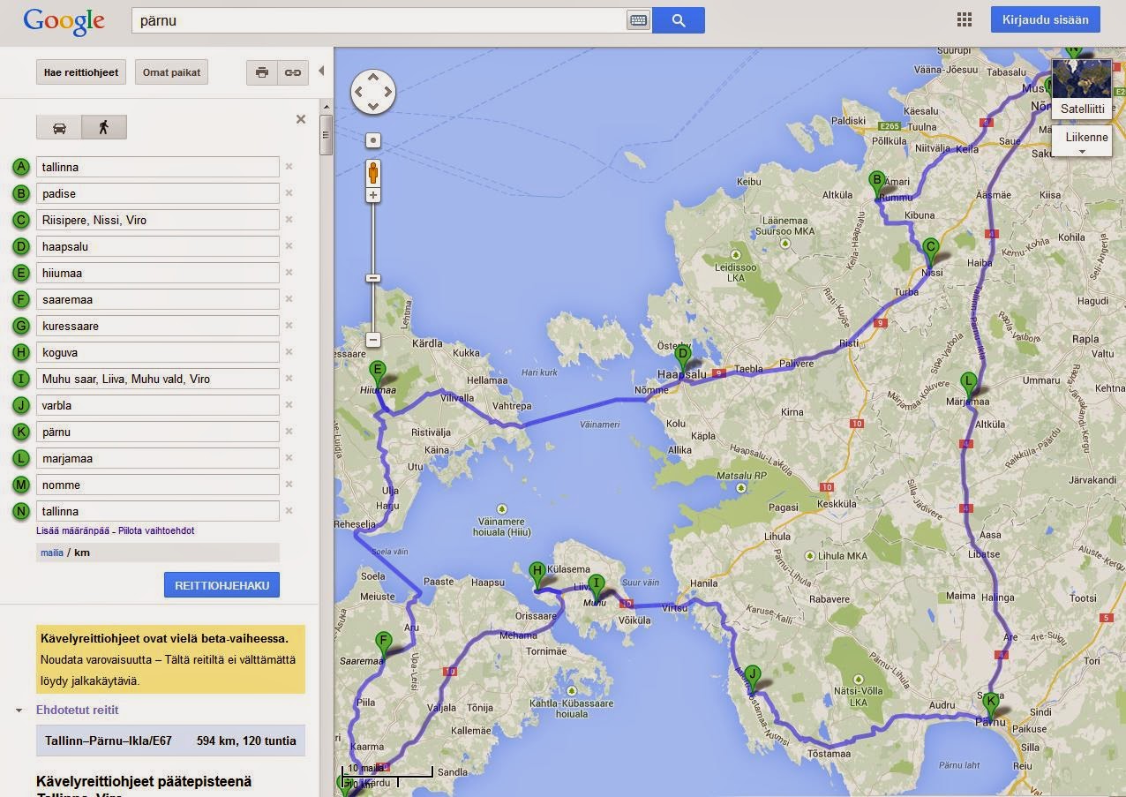Click green marker K in list

click(22, 432)
